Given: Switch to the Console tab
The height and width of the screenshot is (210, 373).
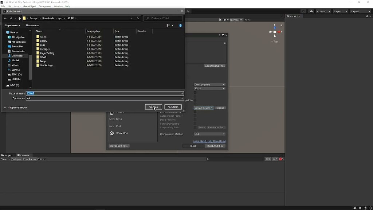Looking at the screenshot, I should [24, 155].
